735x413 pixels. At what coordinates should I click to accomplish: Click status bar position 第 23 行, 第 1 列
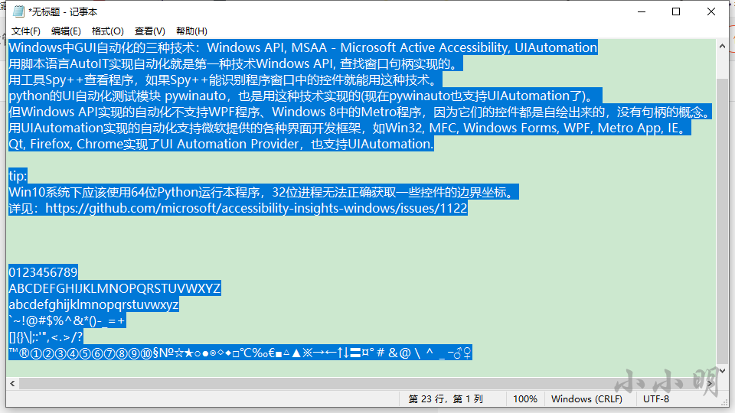tap(446, 399)
